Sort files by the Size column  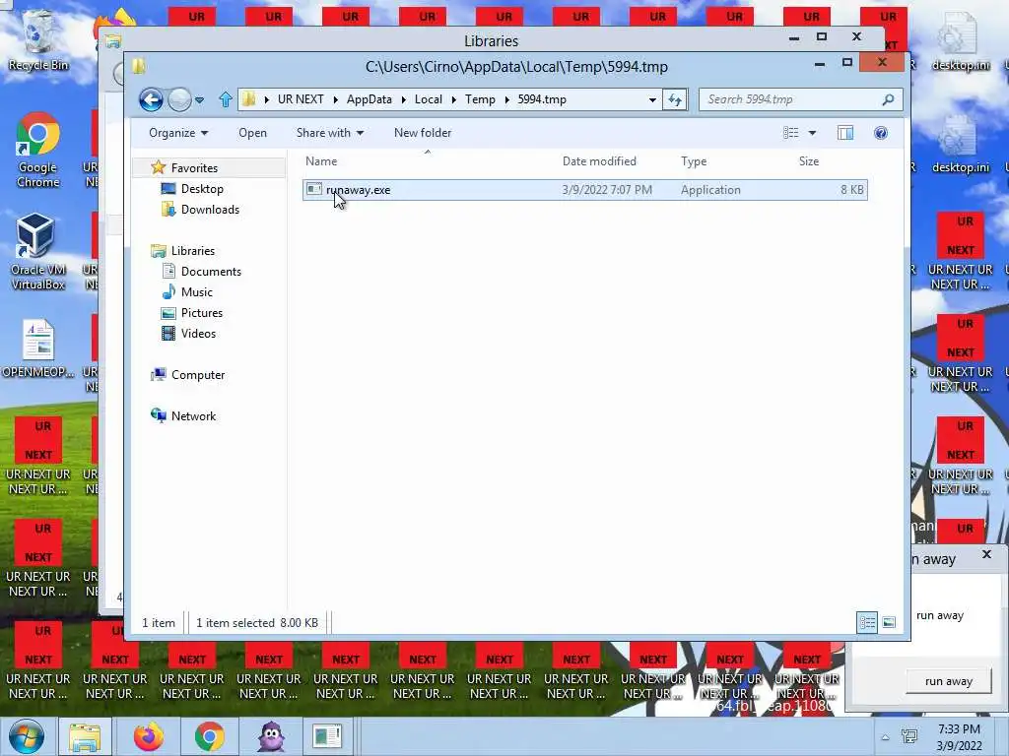[809, 161]
